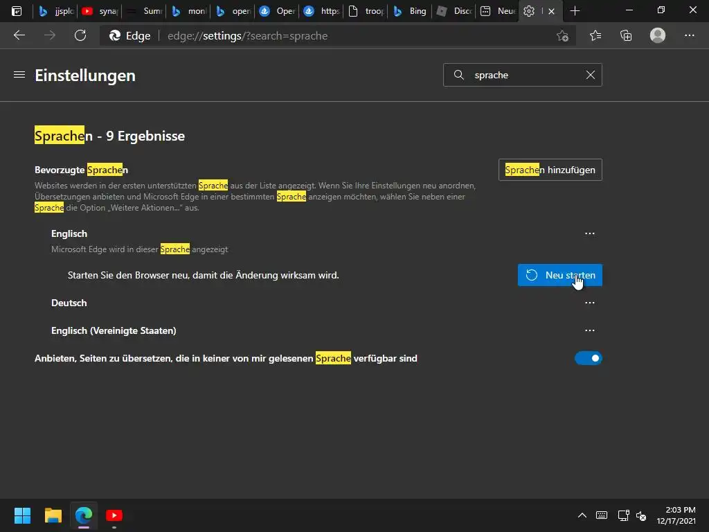Switch to the Oper tab

point(276,11)
